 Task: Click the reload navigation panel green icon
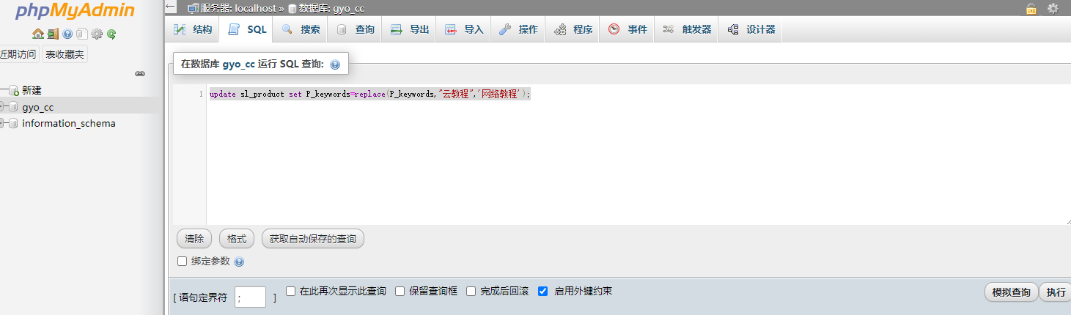click(x=111, y=34)
